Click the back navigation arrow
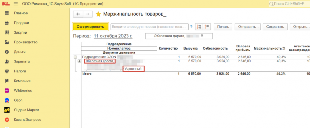Image resolution: width=310 pixels, height=128 pixels. tap(78, 14)
